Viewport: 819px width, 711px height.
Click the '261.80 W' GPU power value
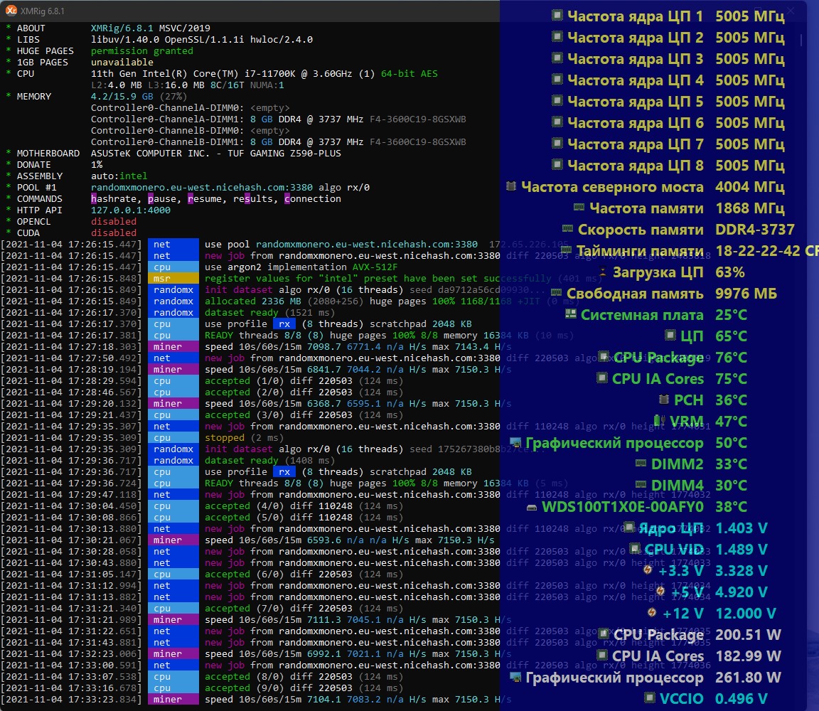[x=748, y=678]
